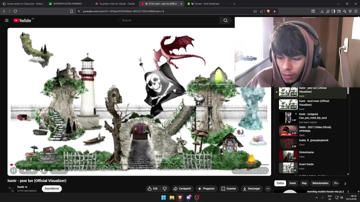
Task: Switch to theater mode
Action: pyautogui.click(x=255, y=171)
